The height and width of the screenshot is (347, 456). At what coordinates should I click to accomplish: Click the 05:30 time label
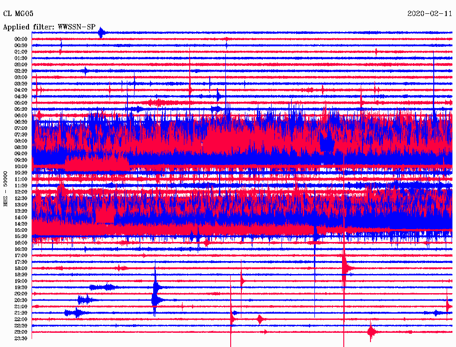[21, 109]
